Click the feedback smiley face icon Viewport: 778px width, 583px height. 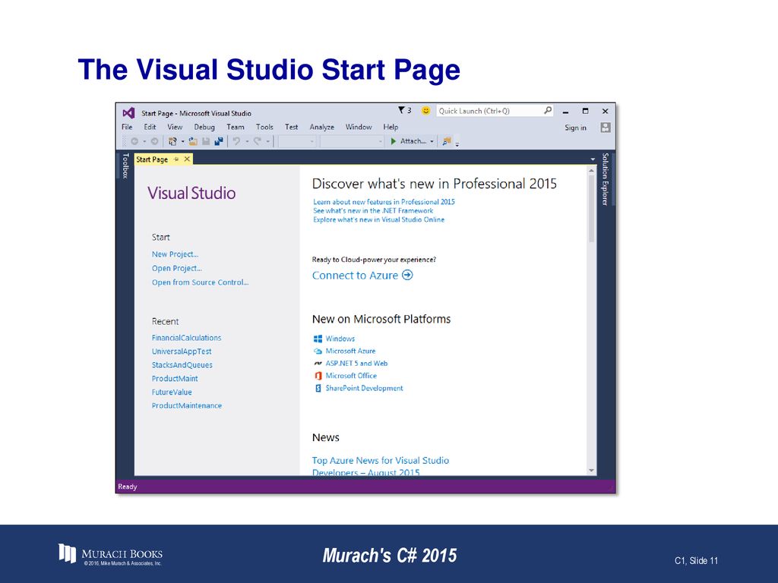click(x=425, y=111)
